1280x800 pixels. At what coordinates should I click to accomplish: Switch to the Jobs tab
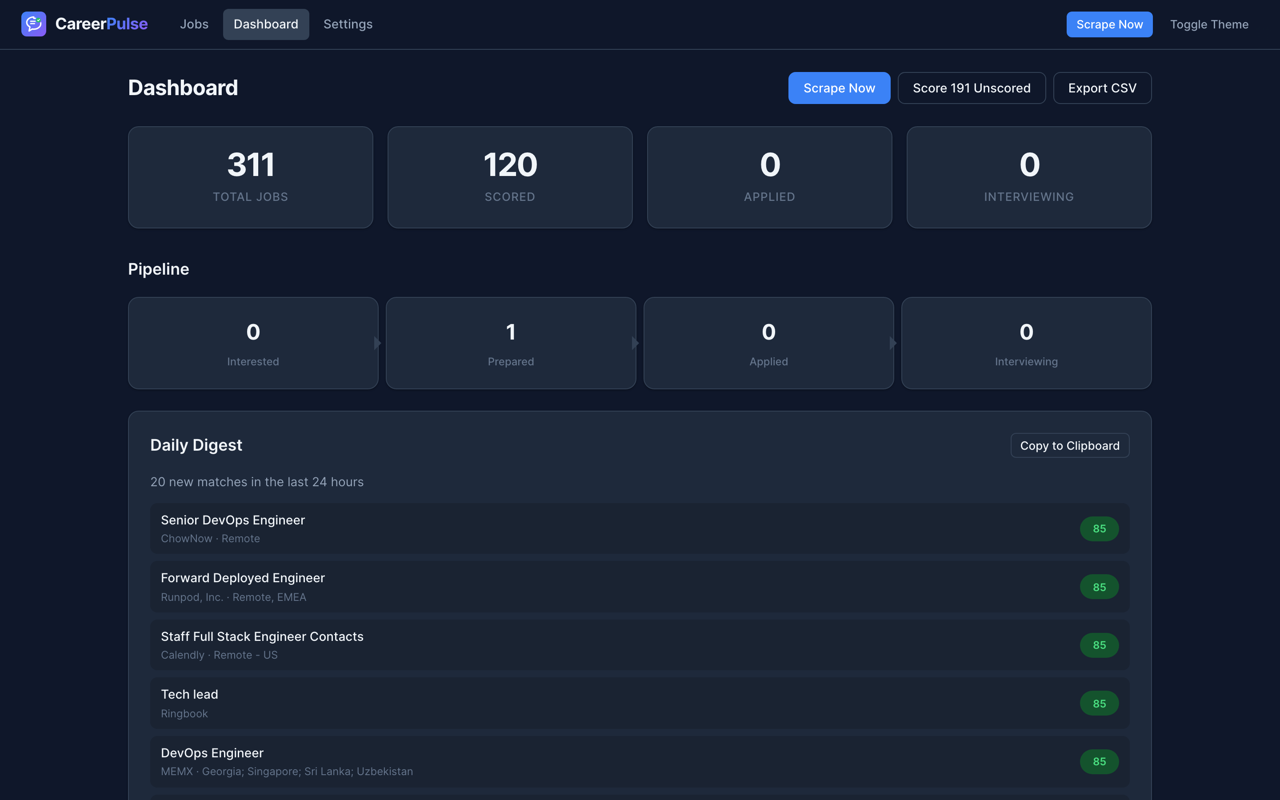pyautogui.click(x=194, y=24)
